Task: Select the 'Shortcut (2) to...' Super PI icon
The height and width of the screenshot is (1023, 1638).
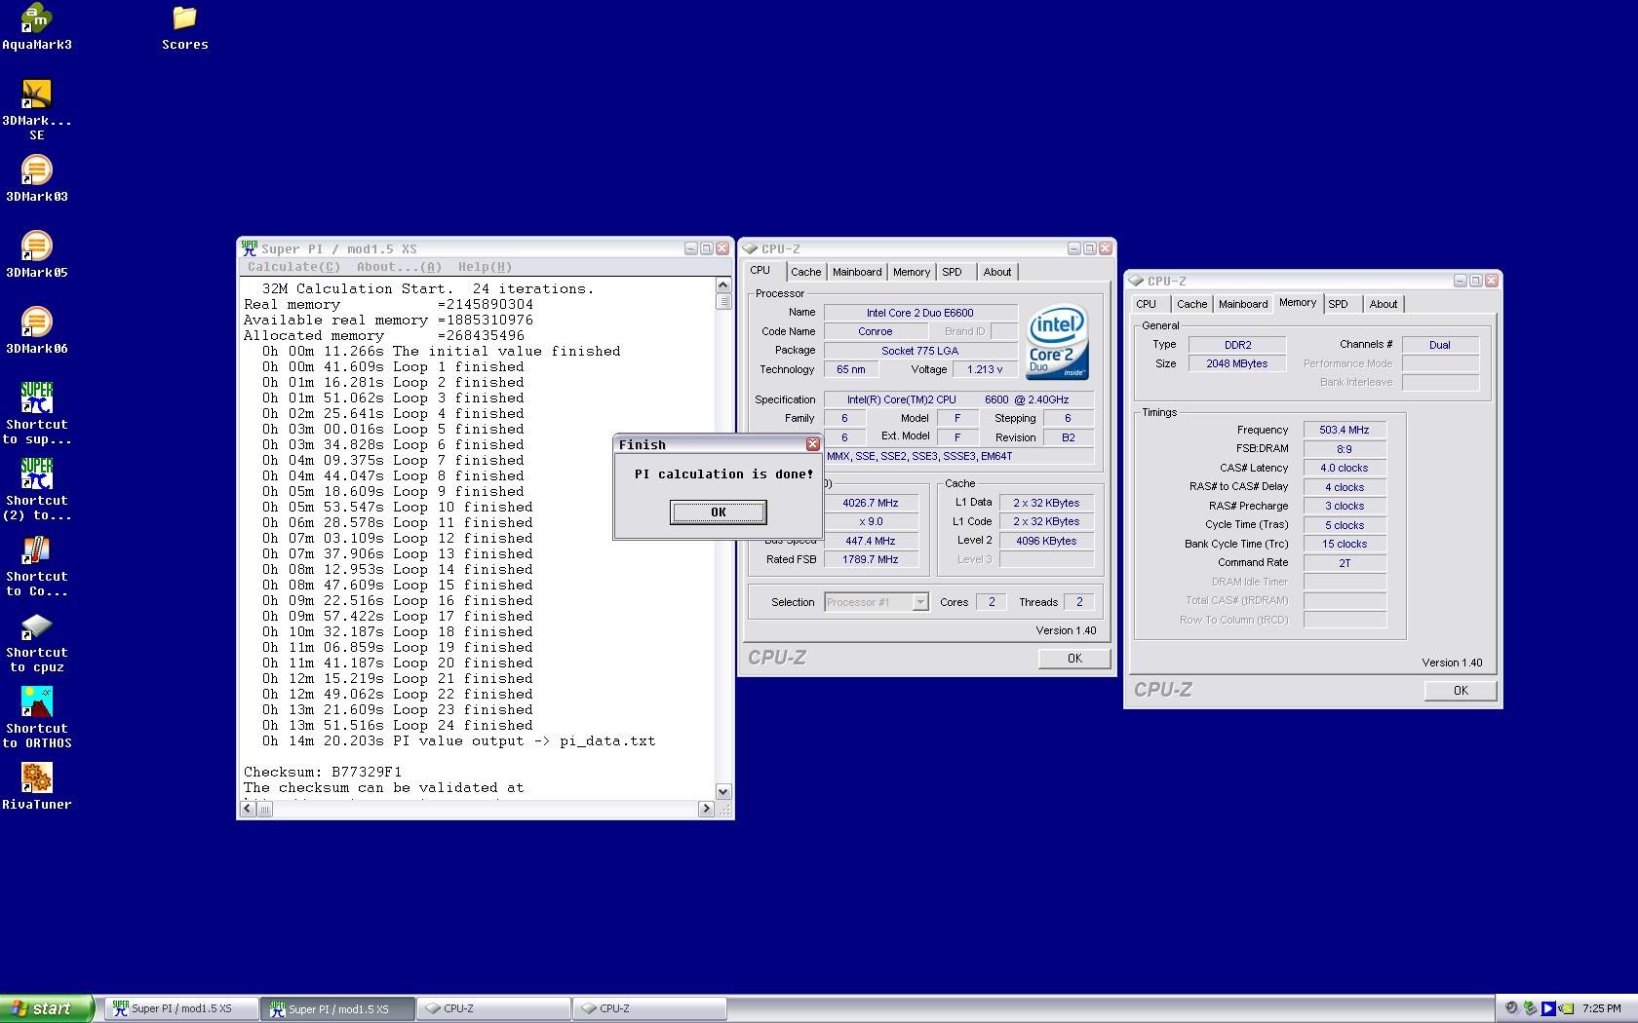Action: click(x=36, y=489)
